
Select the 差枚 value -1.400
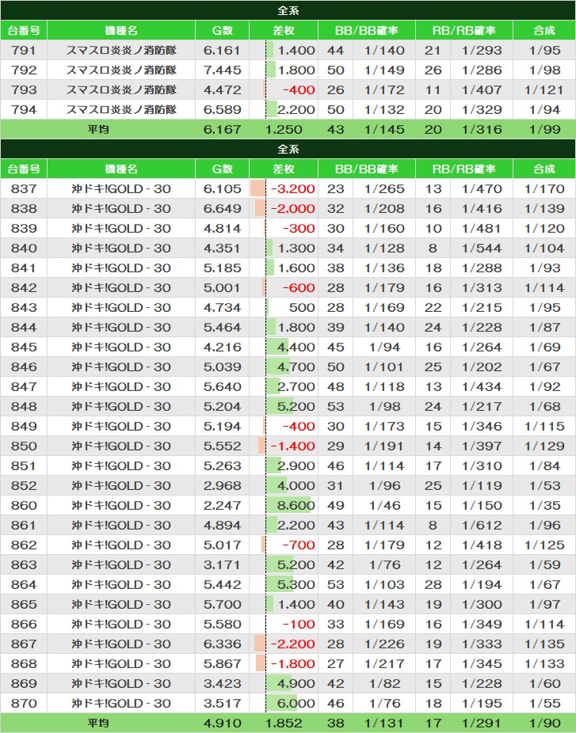[x=293, y=446]
